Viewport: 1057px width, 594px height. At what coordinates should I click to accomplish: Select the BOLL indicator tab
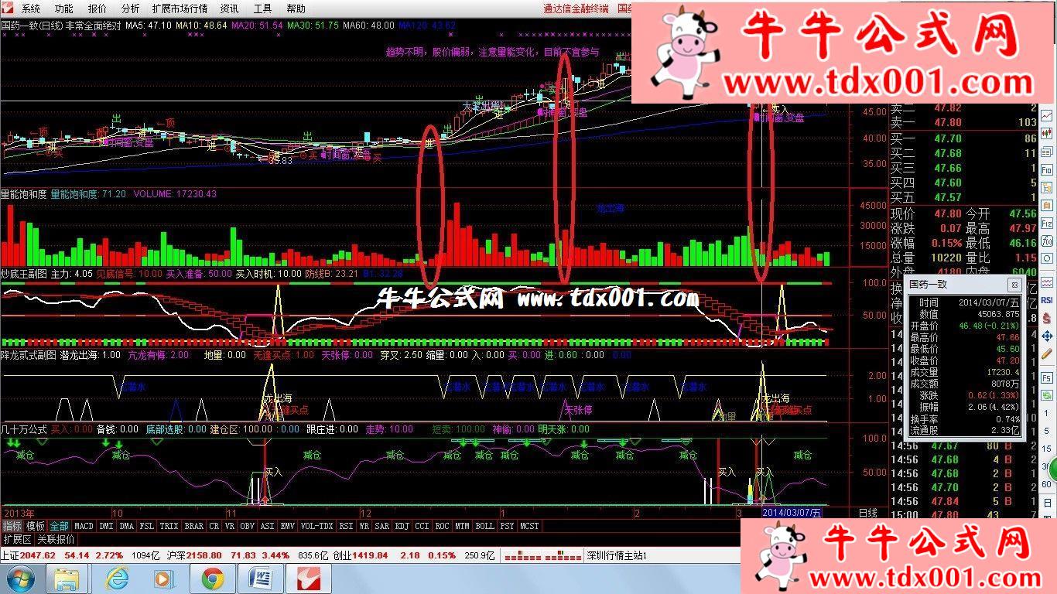tap(484, 526)
